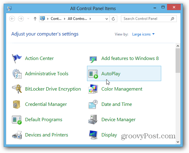
Task: Open the Administrative Tools gear icon
Action: pos(17,74)
